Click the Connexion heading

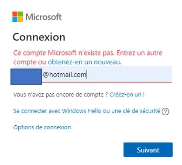pyautogui.click(x=39, y=37)
